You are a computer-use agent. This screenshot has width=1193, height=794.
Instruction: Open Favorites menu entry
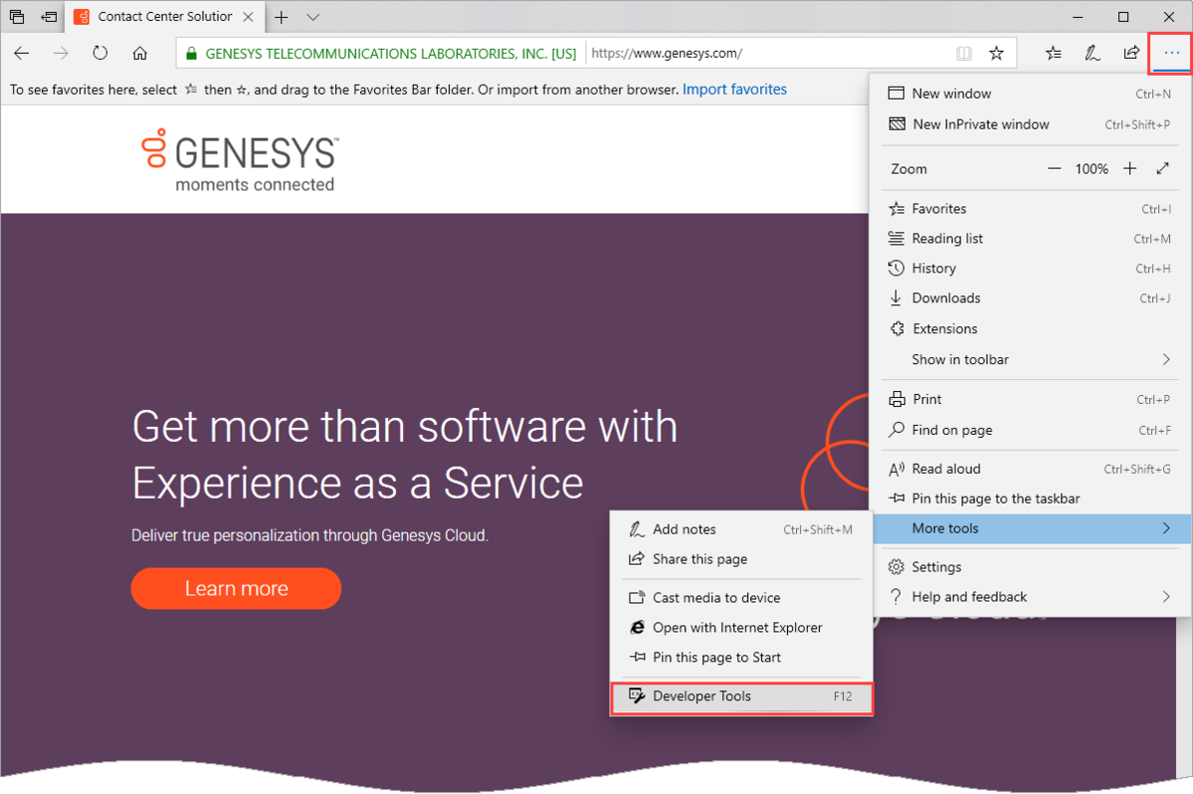[1030, 208]
